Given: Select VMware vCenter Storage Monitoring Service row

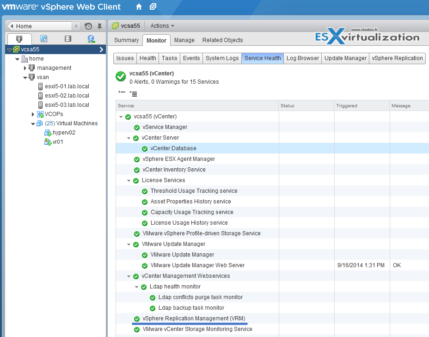Looking at the screenshot, I should pos(272,329).
